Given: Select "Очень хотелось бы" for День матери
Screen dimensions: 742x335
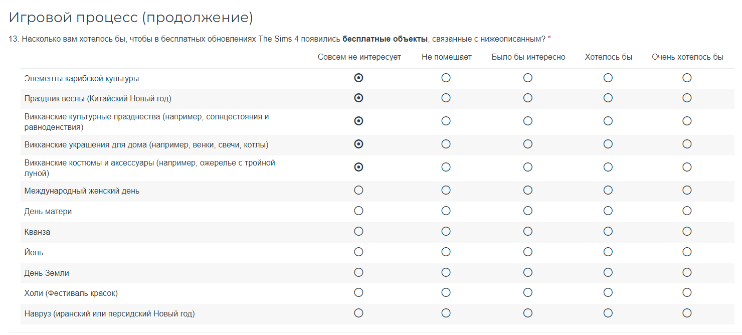Looking at the screenshot, I should tap(687, 211).
